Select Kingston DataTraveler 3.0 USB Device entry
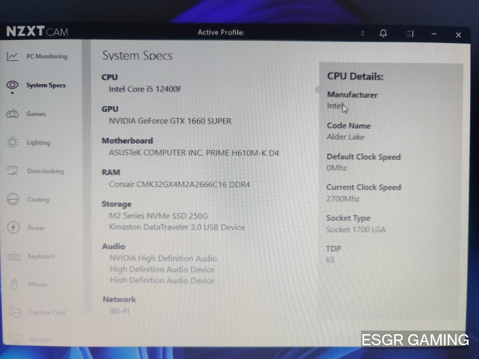 click(177, 227)
